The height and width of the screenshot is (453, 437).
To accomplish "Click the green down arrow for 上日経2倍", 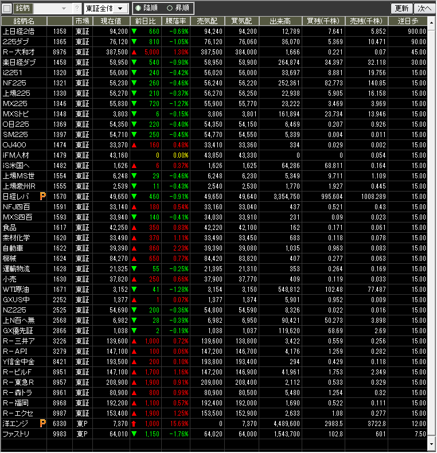I will tap(134, 31).
